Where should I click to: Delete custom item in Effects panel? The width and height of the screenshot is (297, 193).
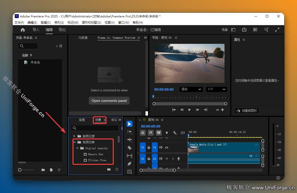117,169
